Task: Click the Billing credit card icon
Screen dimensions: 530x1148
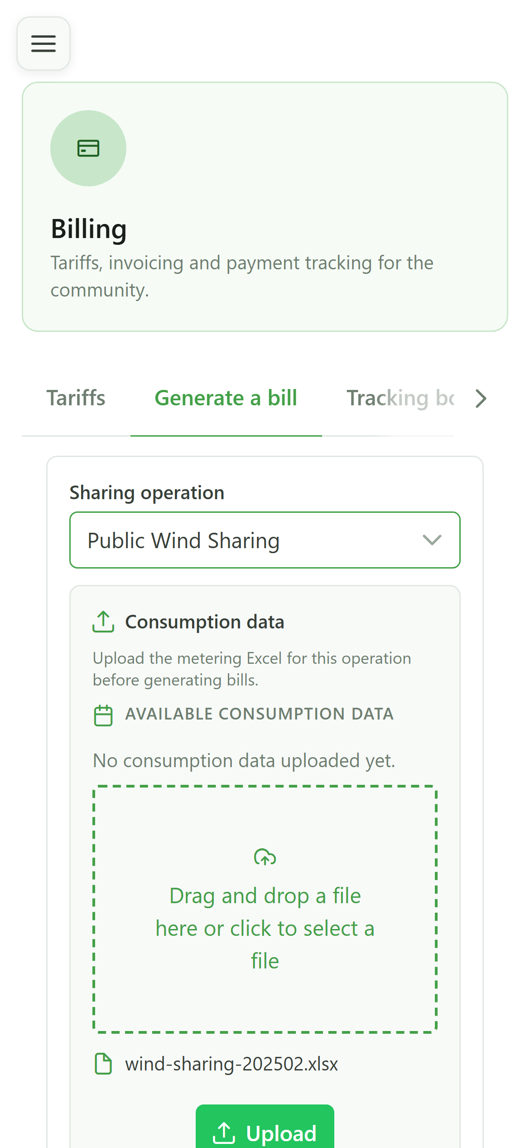Action: tap(88, 148)
